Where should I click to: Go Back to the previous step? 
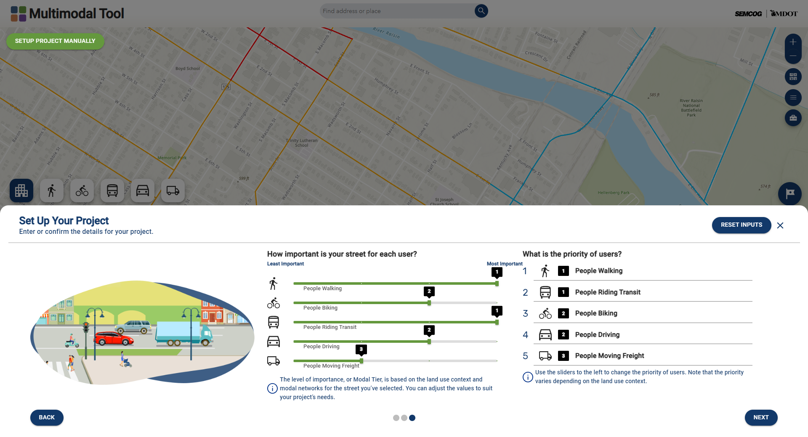47,418
